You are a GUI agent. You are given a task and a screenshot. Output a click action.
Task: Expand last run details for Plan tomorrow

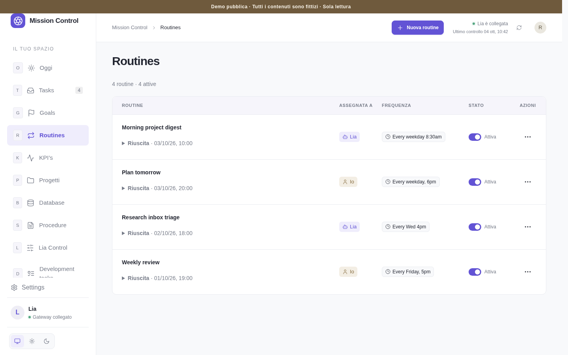pyautogui.click(x=157, y=188)
